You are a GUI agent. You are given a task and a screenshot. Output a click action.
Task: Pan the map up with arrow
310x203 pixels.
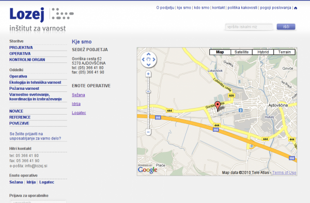pos(149,54)
